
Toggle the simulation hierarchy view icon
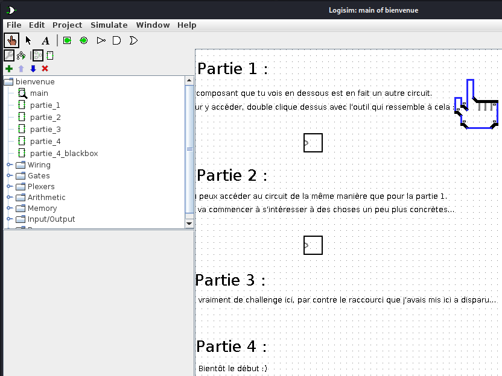(x=21, y=55)
